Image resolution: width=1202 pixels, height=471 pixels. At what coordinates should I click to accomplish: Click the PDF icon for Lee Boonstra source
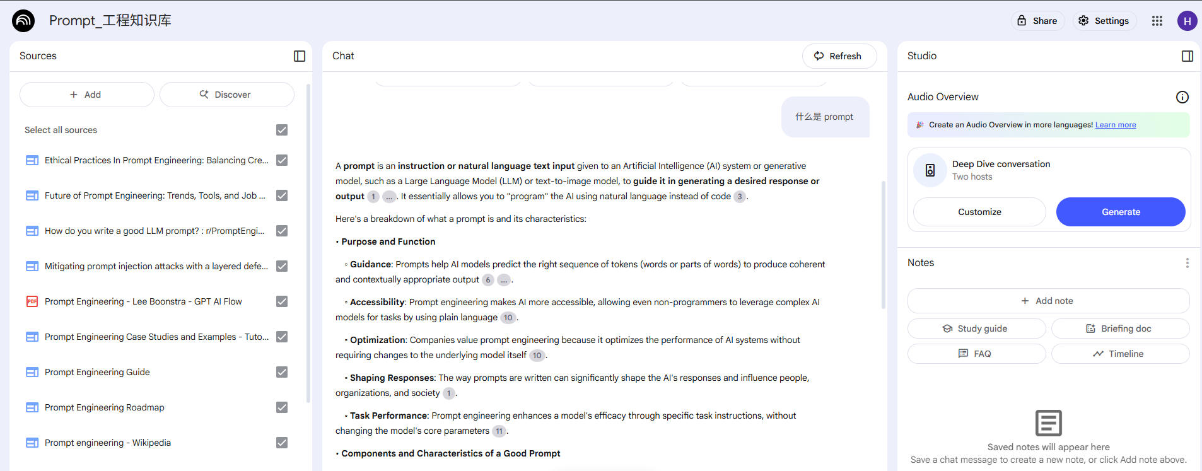click(32, 301)
